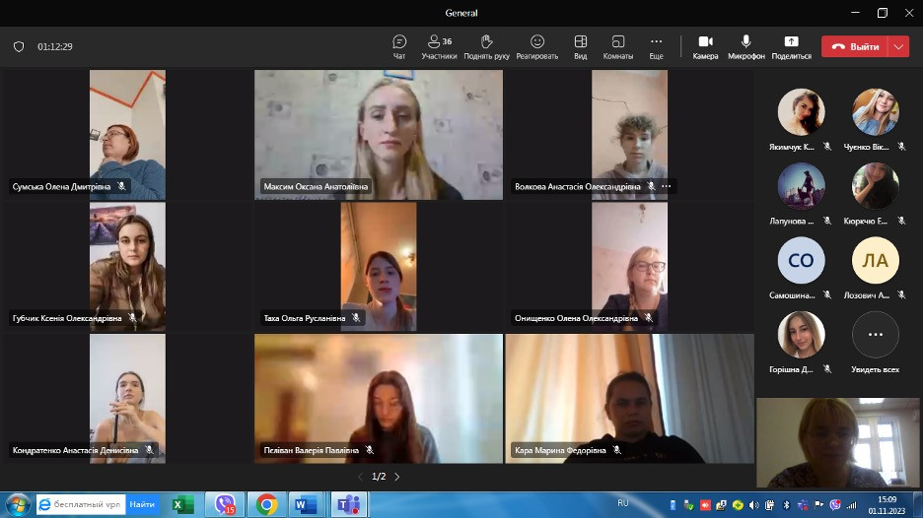The width and height of the screenshot is (923, 518).
Task: Open Word from the taskbar
Action: click(x=306, y=504)
